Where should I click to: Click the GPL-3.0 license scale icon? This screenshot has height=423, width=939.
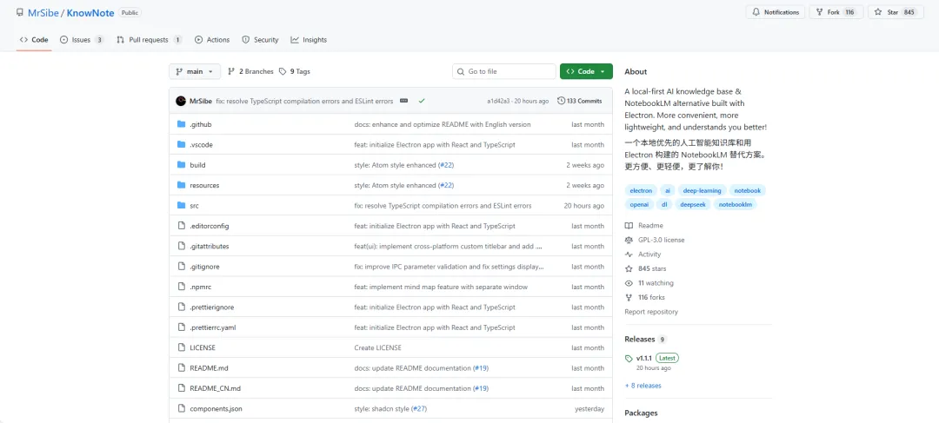click(629, 240)
